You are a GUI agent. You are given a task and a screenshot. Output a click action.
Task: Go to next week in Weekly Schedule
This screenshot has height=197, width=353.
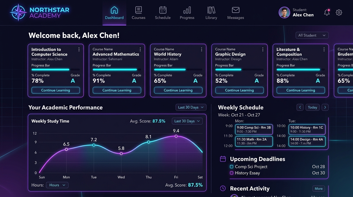325,107
